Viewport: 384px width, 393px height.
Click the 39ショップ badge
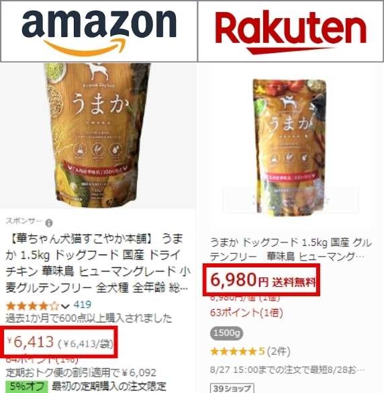tap(232, 388)
